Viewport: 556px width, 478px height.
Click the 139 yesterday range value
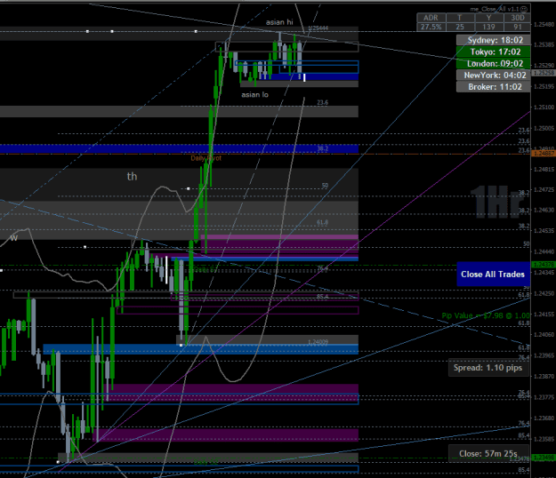[488, 27]
